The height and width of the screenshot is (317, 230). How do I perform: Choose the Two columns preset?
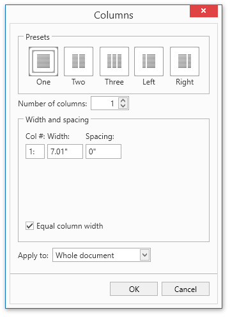[79, 61]
